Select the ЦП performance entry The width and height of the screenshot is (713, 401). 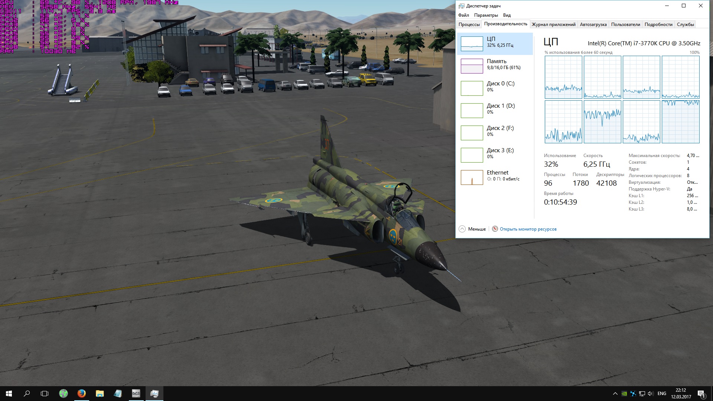tap(495, 44)
